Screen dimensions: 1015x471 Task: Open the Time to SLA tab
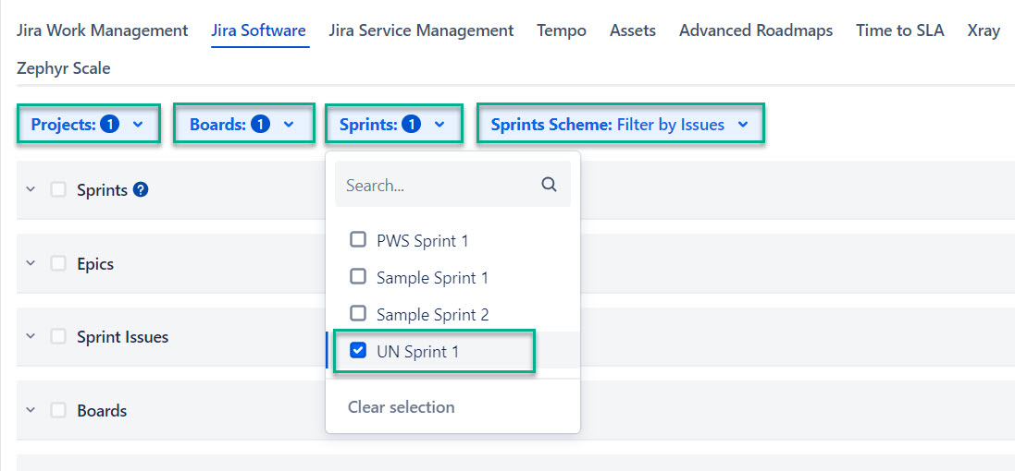(x=899, y=30)
